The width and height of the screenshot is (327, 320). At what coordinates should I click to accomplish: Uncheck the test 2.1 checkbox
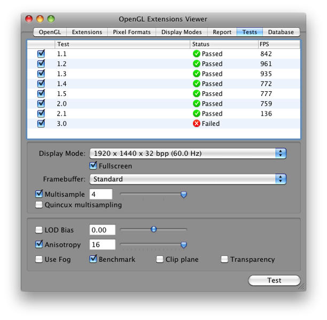(x=41, y=114)
